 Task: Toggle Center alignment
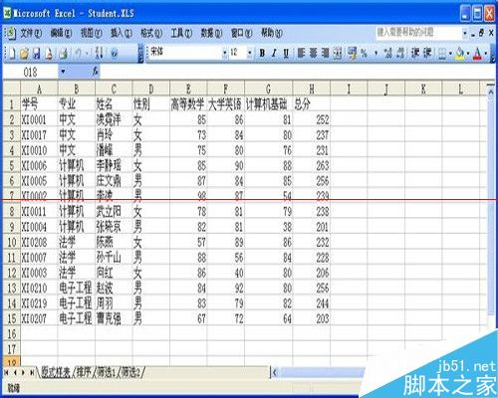click(313, 53)
